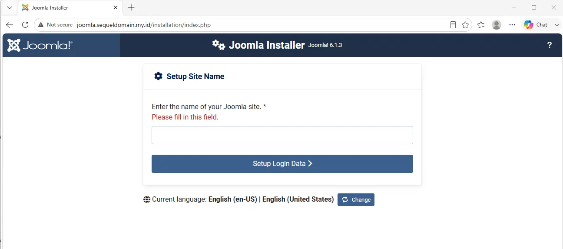This screenshot has height=249, width=563.
Task: Click the Setup Site Name gear icon
Action: pos(158,76)
